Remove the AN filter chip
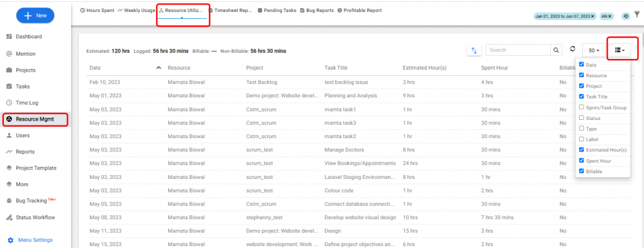This screenshot has width=644, height=248. coord(609,16)
